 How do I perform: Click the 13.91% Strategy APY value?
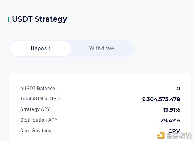point(172,110)
